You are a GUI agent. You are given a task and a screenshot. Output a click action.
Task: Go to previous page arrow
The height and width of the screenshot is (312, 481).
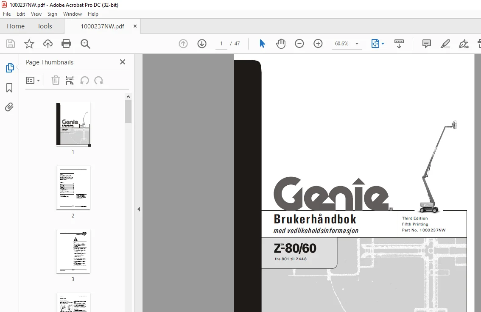(183, 44)
